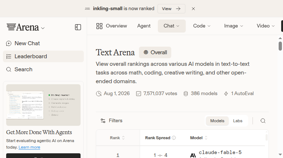Click the Overall target icon
This screenshot has height=158, width=283.
(x=146, y=52)
